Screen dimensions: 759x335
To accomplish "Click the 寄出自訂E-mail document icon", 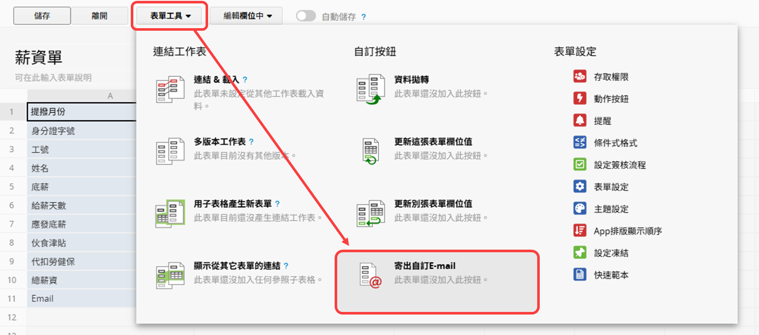I will click(370, 275).
